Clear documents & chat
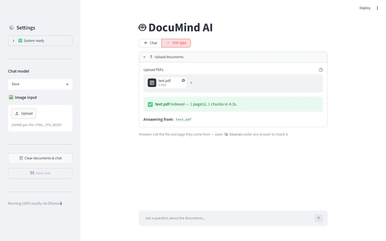386x241 pixels. 40,158
